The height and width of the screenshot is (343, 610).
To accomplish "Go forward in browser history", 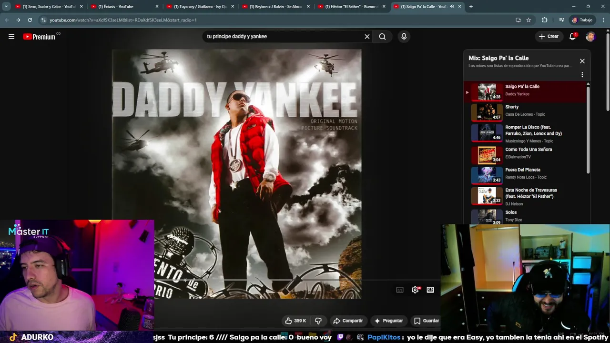I will [x=18, y=20].
